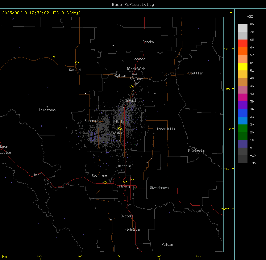Select the Didsbury label
266x260 pixels.
tap(118, 133)
